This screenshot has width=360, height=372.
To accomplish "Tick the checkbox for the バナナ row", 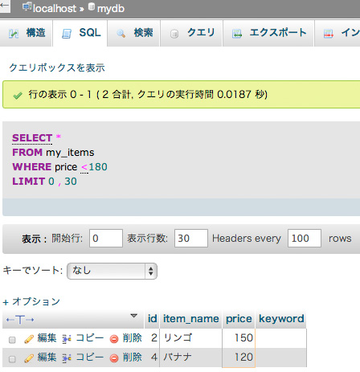I will click(x=12, y=359).
